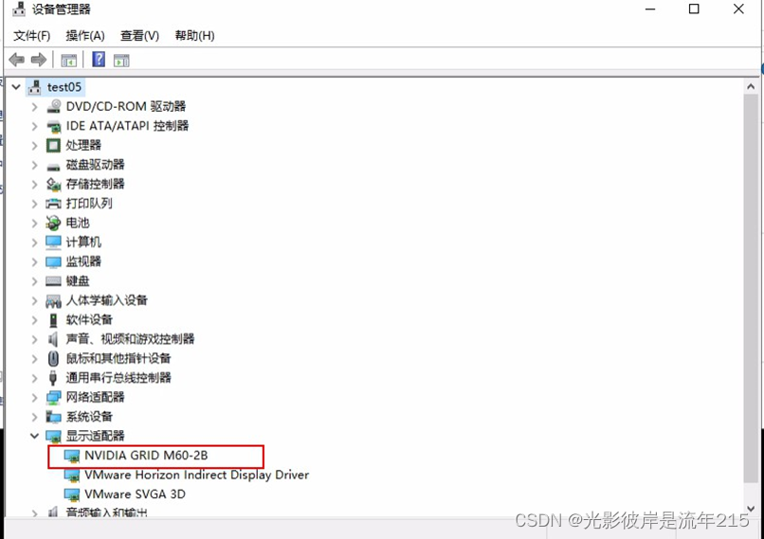
Task: Select VMware Horizon Indirect Display Driver entry
Action: tap(197, 475)
